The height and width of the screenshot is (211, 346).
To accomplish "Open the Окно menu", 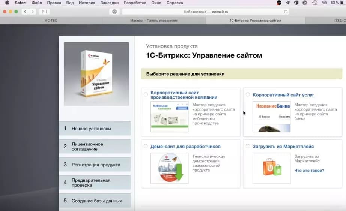I will pyautogui.click(x=156, y=3).
